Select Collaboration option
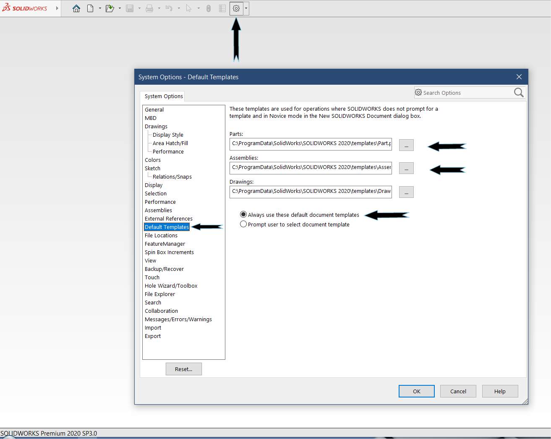 (x=161, y=311)
